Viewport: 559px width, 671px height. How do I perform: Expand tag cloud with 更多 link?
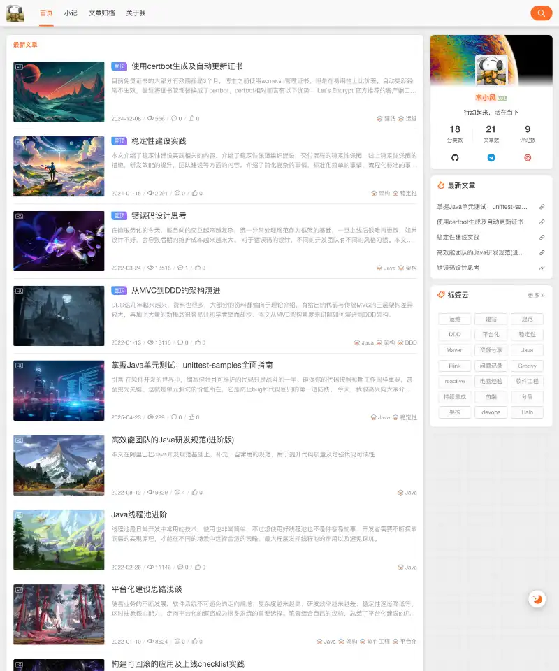536,295
